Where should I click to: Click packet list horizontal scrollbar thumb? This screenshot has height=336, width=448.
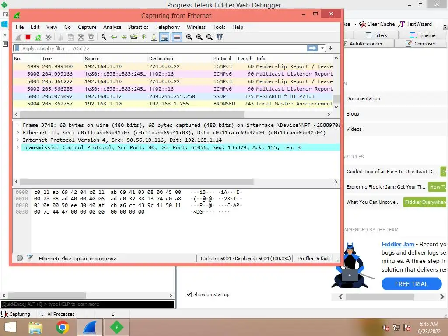132,114
